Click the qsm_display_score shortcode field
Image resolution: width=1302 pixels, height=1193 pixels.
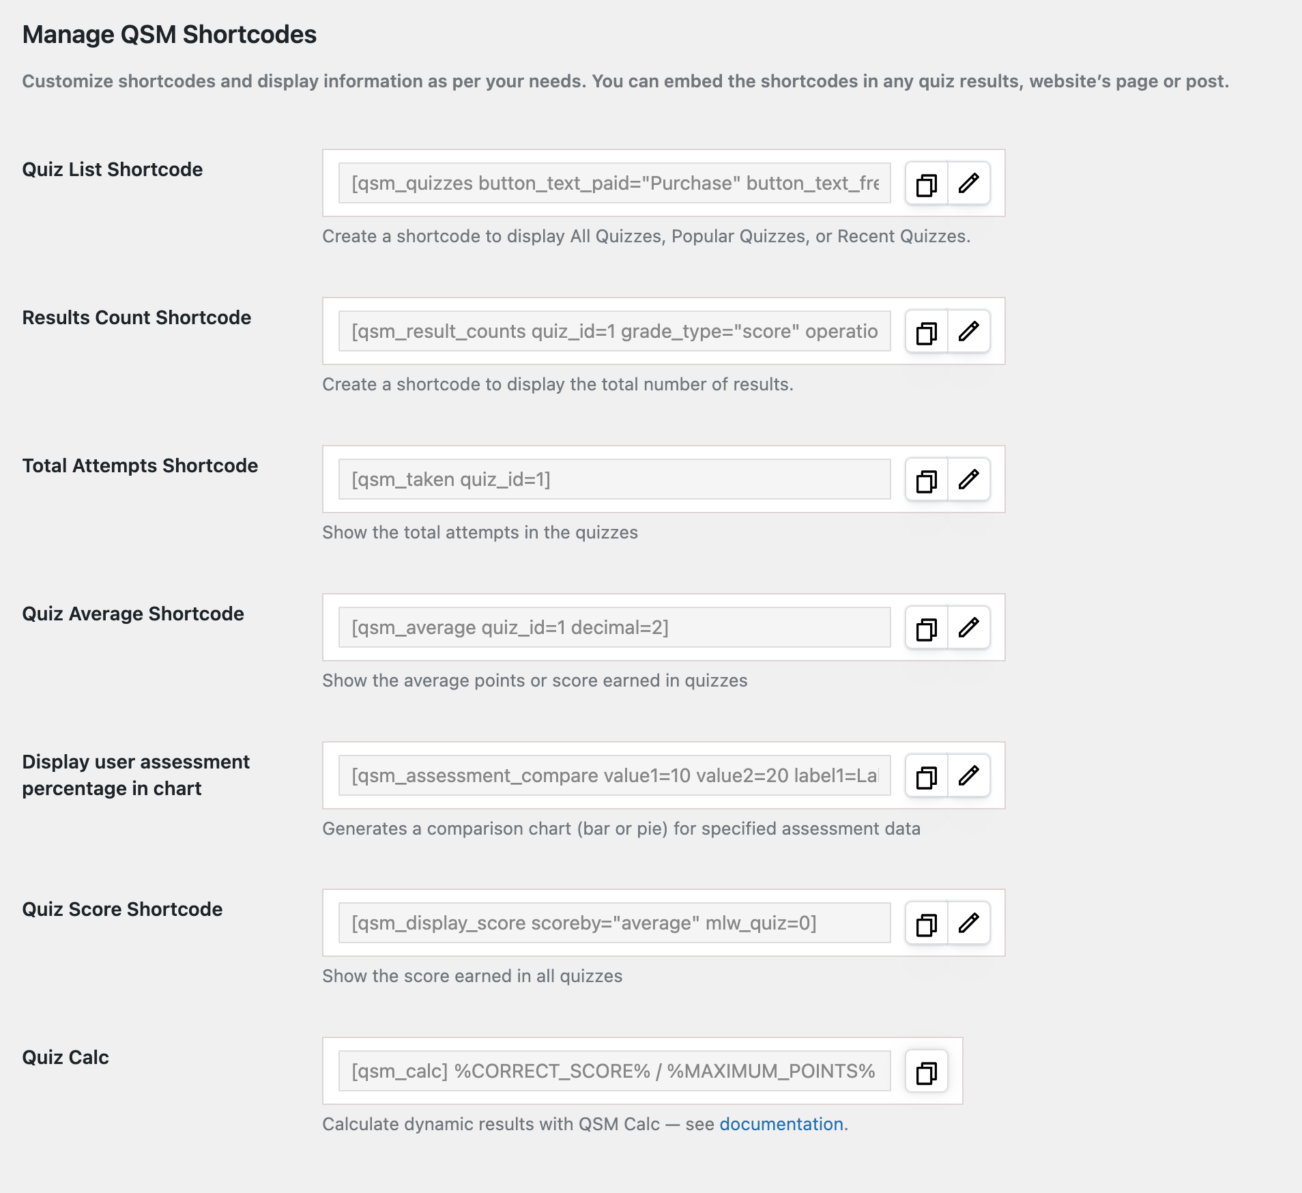point(614,923)
